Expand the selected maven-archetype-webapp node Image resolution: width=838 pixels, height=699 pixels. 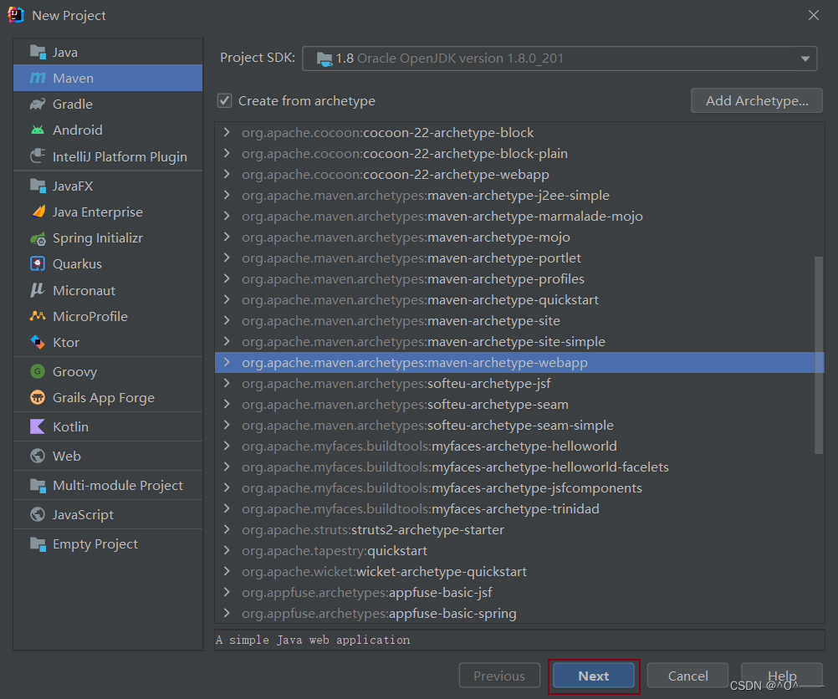coord(227,362)
